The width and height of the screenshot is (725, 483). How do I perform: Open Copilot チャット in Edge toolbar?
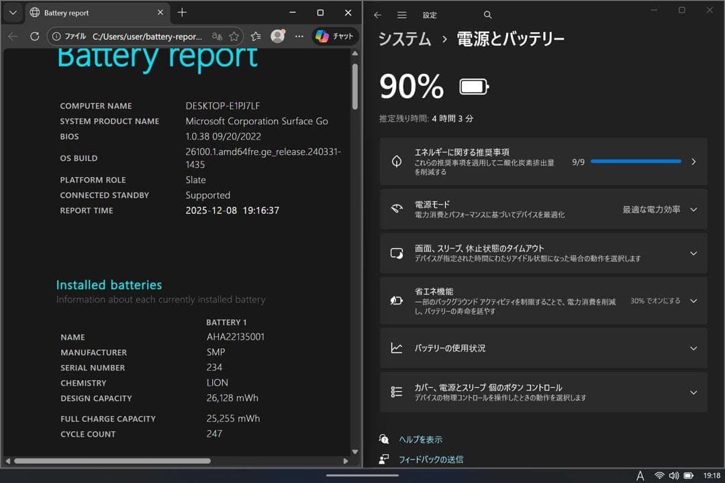(x=334, y=36)
